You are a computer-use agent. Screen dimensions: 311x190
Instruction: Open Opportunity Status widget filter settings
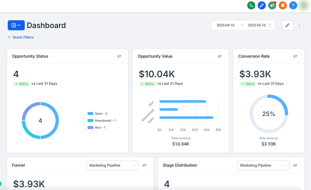pyautogui.click(x=119, y=56)
